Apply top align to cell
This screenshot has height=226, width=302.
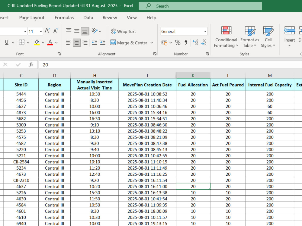pyautogui.click(x=69, y=31)
